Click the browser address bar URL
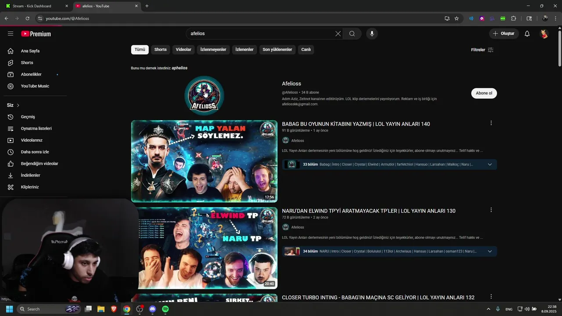This screenshot has height=316, width=562. (x=67, y=18)
